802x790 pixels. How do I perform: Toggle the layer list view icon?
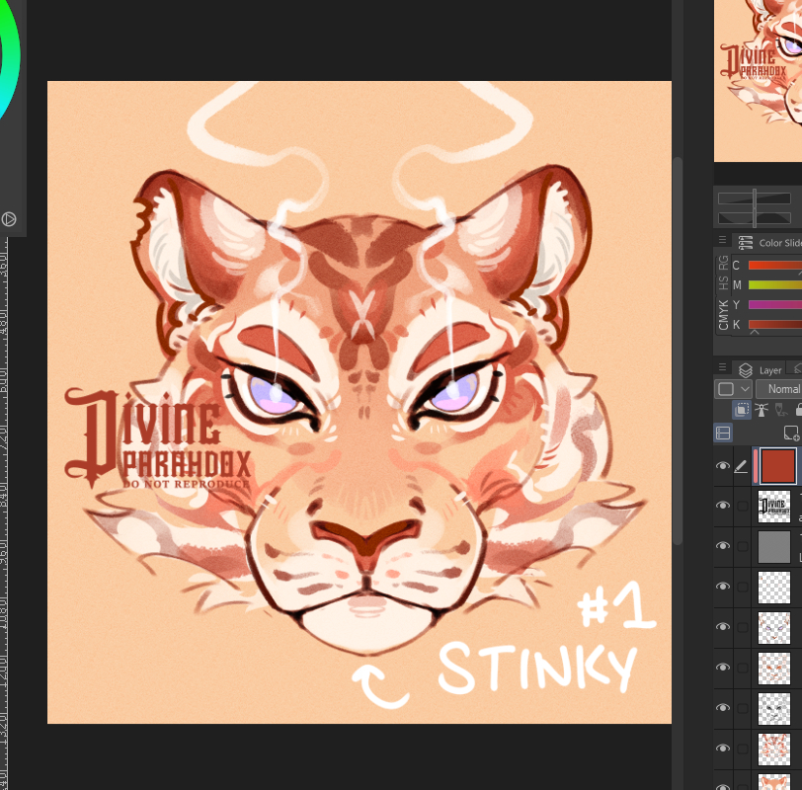(723, 433)
